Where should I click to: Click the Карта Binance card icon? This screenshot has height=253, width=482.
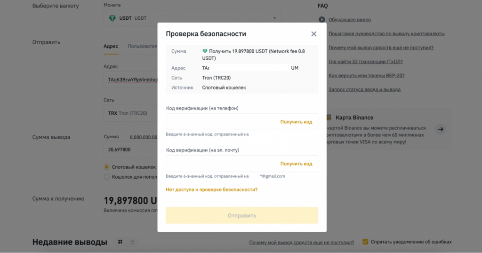pyautogui.click(x=329, y=118)
